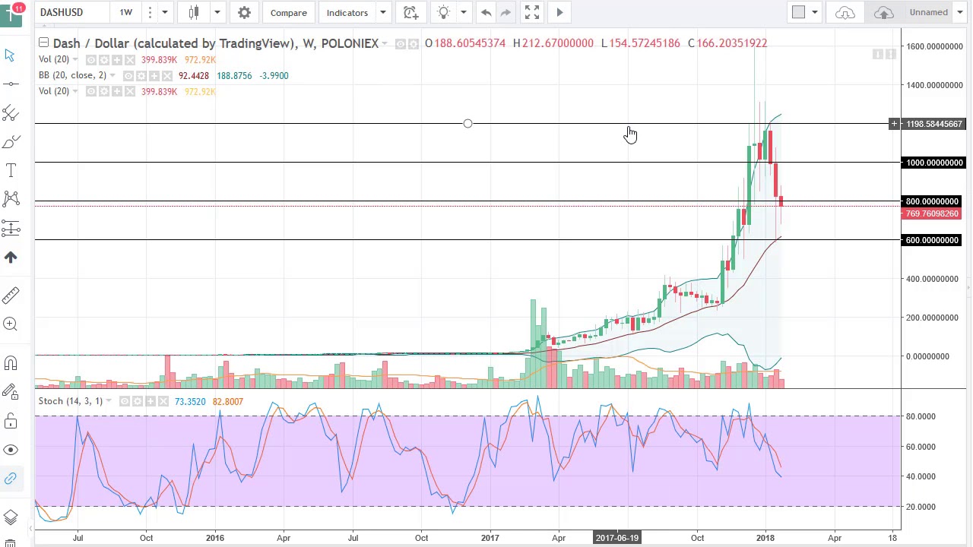Open the layout selection dropdown
Image resolution: width=973 pixels, height=547 pixels.
tap(814, 12)
